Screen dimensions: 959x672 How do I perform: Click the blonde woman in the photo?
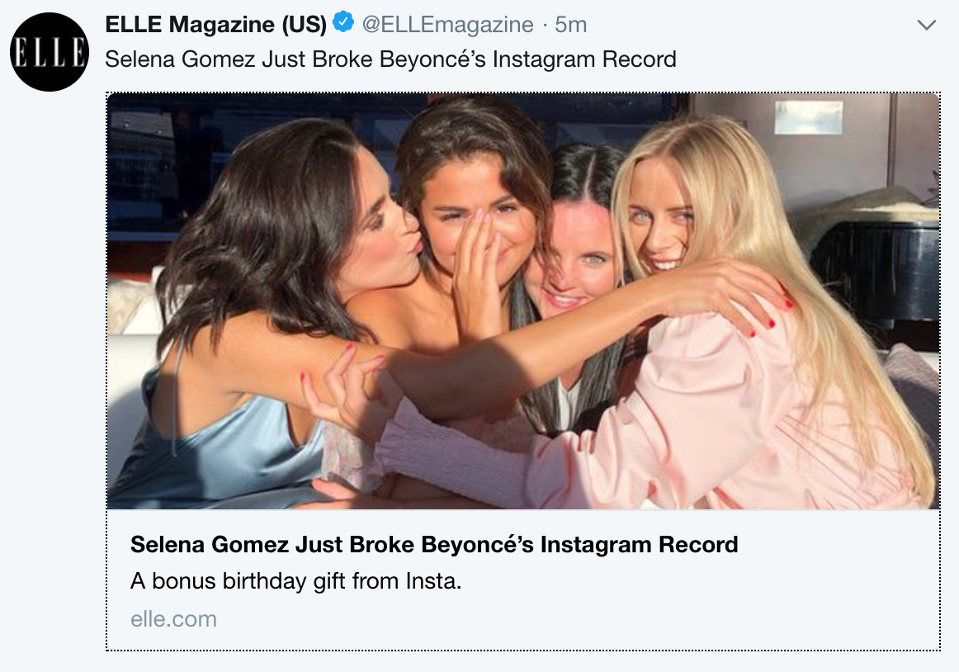pyautogui.click(x=668, y=215)
